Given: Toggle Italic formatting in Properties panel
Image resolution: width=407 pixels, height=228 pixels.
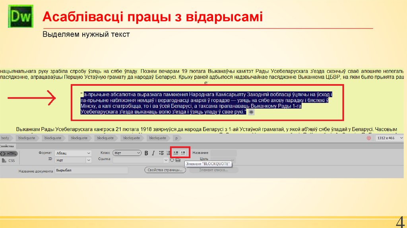Looking at the screenshot, I should pos(153,153).
